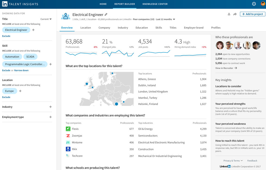
Task: Open the Employer brand tab
Action: point(194,28)
